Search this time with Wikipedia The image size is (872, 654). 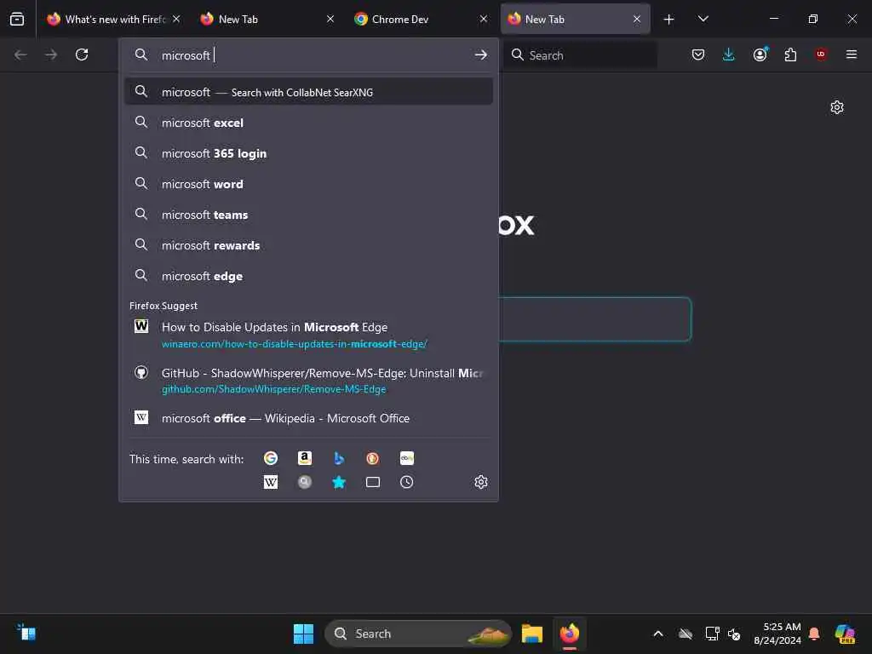tap(271, 482)
